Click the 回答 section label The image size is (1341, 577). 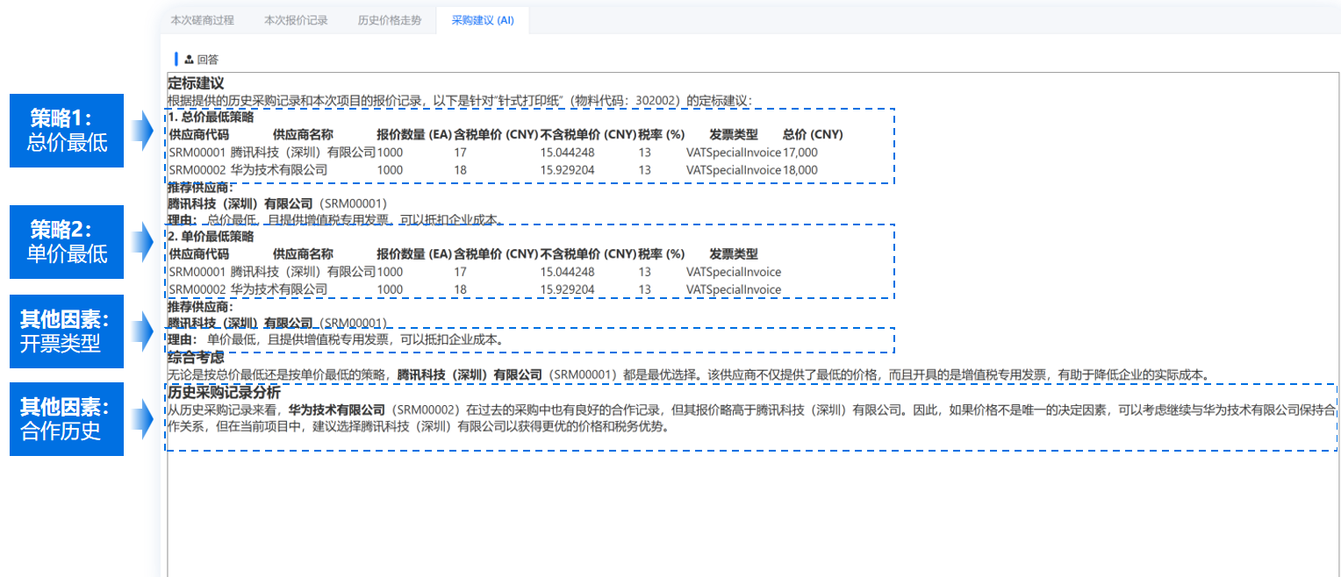(208, 60)
